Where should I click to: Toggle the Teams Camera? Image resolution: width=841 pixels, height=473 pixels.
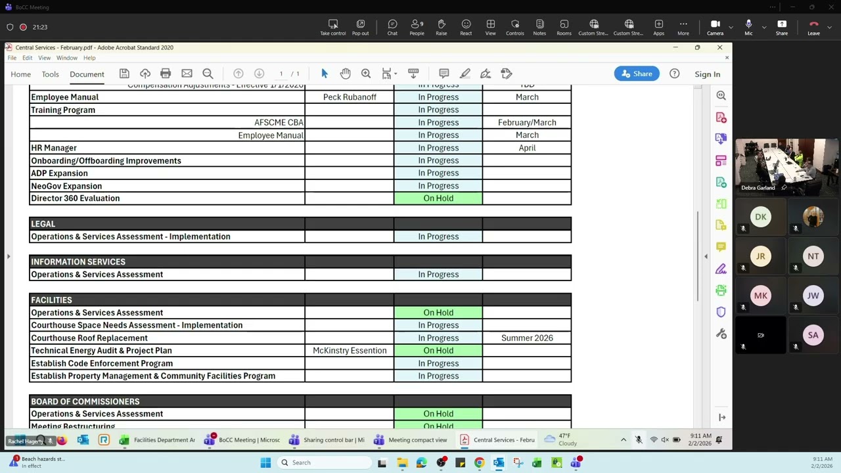coord(715,27)
